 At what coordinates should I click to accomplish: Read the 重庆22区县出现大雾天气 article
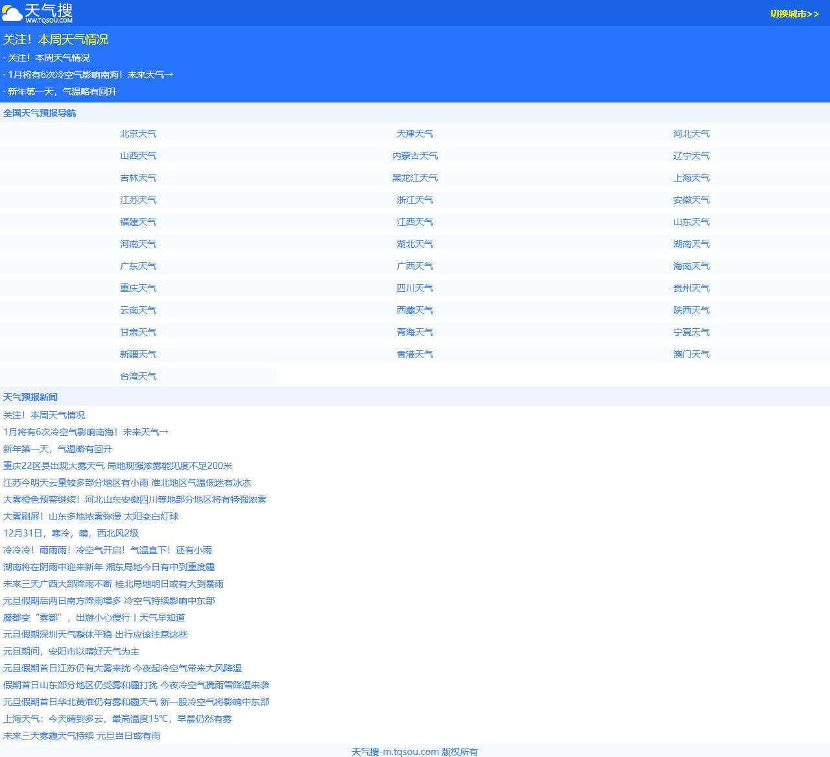pyautogui.click(x=117, y=466)
